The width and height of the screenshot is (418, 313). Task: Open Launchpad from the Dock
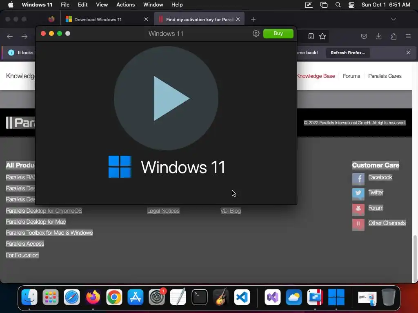click(50, 297)
